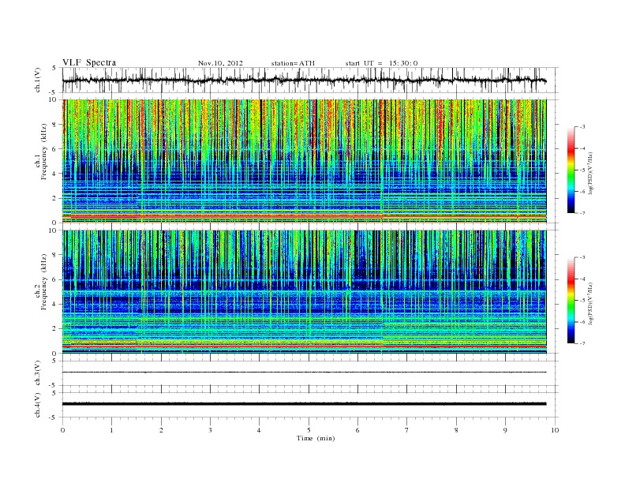Viewport: 625px width, 483px height.
Task: Click the ch.4 thick waveform trace
Action: [x=304, y=404]
